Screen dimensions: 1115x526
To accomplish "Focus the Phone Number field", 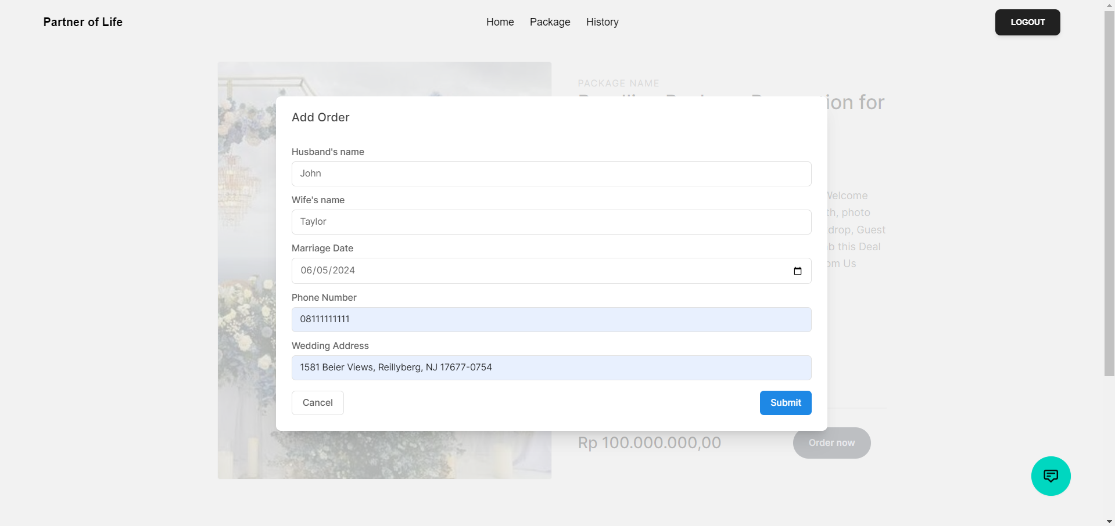I will [x=551, y=319].
